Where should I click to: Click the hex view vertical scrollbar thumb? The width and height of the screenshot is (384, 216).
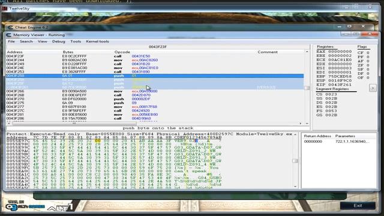tap(295, 161)
